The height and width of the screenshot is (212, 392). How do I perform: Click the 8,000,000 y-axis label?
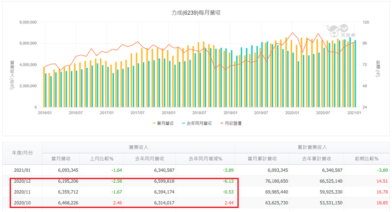[x=28, y=22]
